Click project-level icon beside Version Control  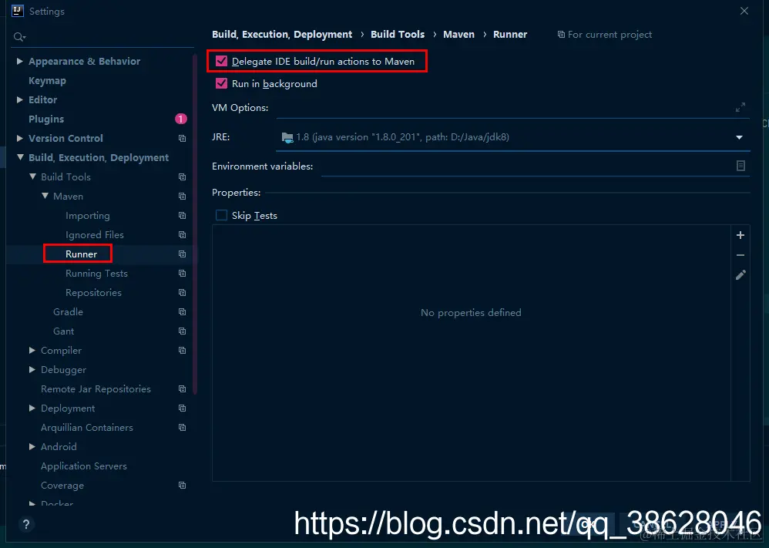pos(183,139)
